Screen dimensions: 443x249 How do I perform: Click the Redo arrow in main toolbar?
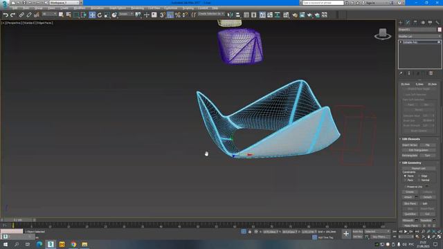tap(13, 15)
